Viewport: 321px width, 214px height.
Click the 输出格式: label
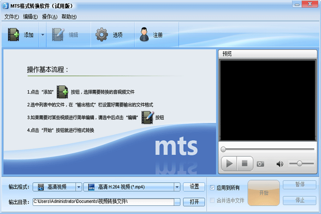pyautogui.click(x=19, y=187)
